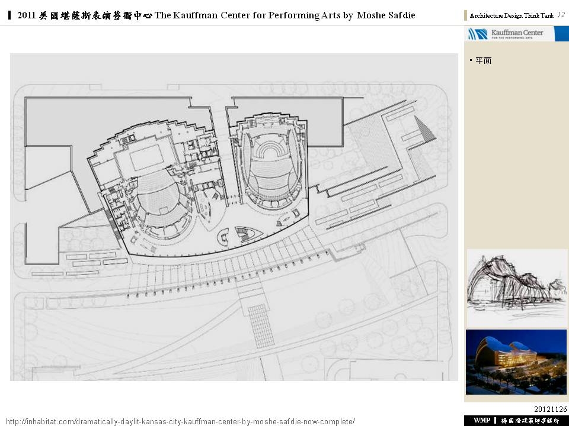Click the 平面 bullet text

pos(483,60)
